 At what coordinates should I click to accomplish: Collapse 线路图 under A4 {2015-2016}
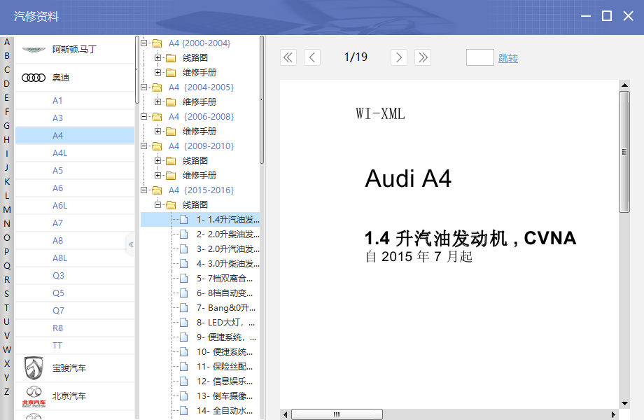click(x=157, y=204)
